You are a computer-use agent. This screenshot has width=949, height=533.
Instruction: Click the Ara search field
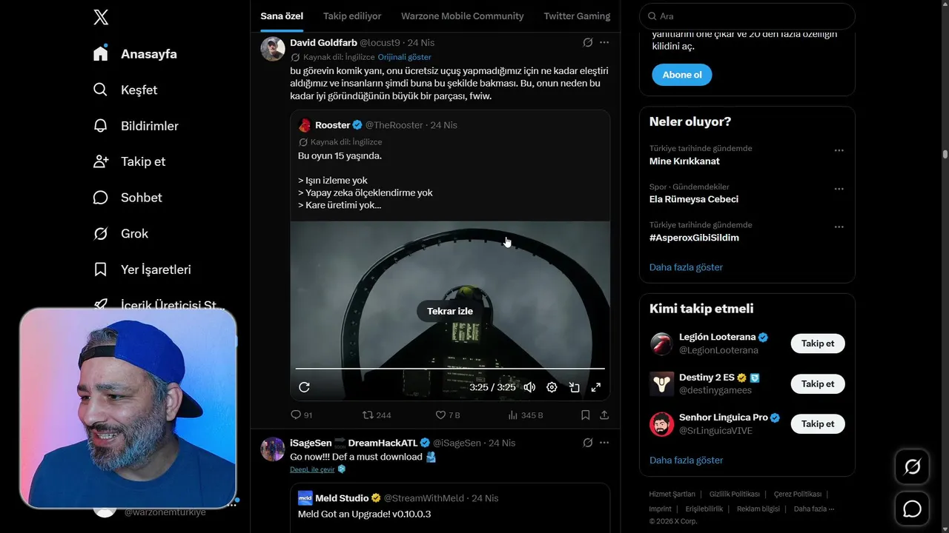coord(747,16)
